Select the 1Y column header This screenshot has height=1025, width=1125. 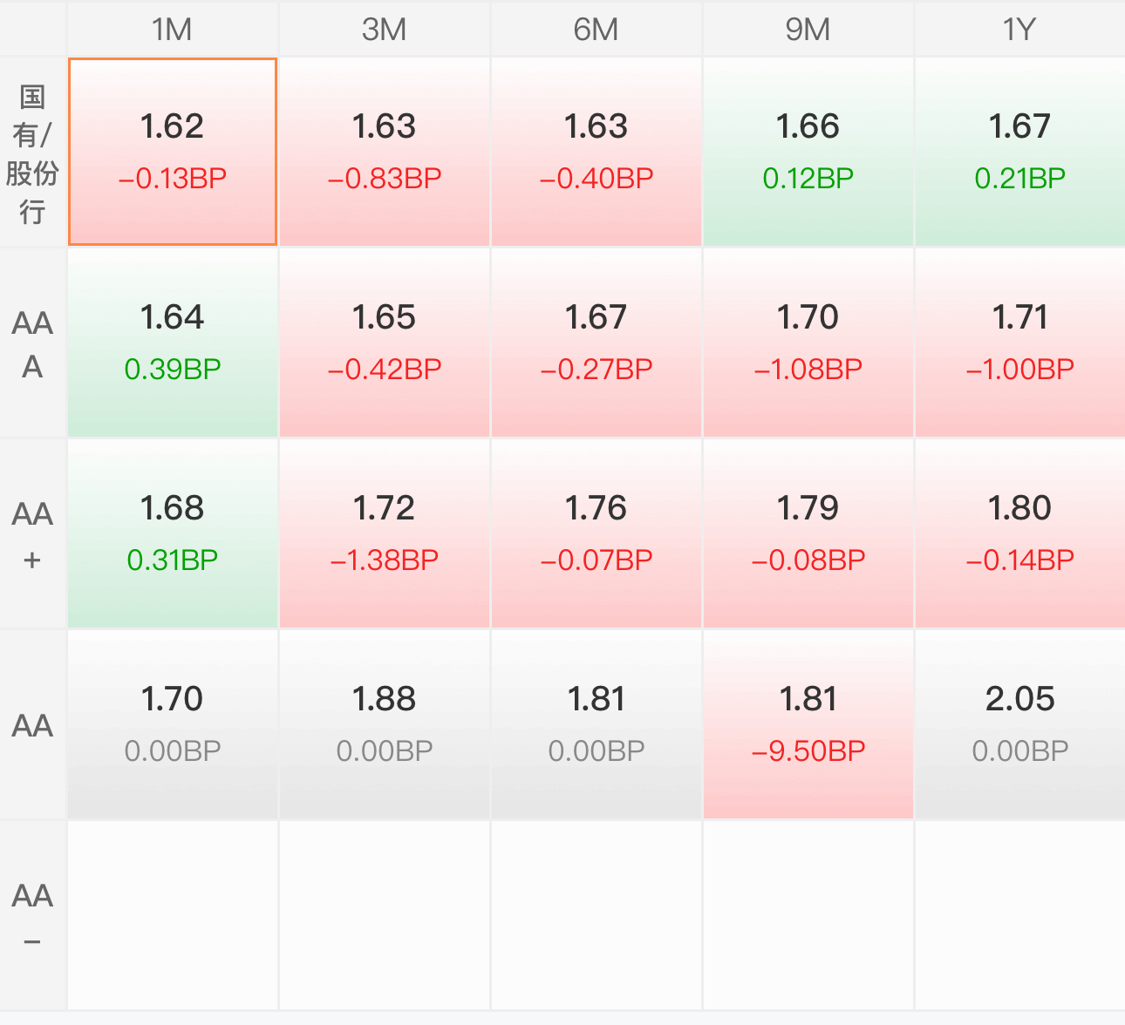pyautogui.click(x=1019, y=29)
